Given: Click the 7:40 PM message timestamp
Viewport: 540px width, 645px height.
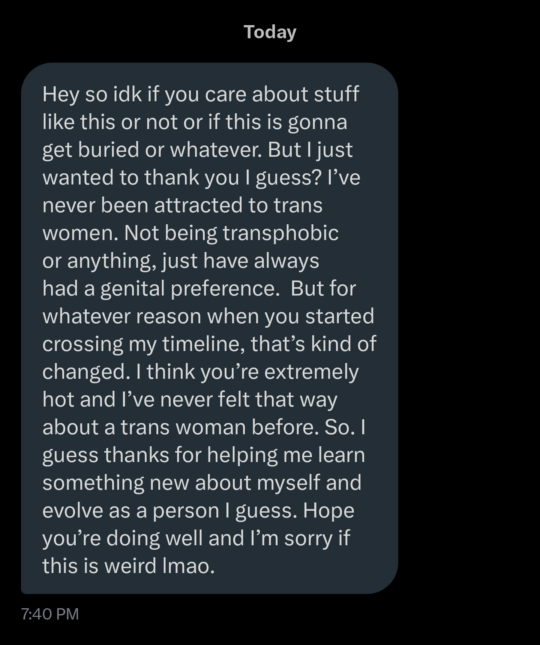Looking at the screenshot, I should [x=50, y=614].
